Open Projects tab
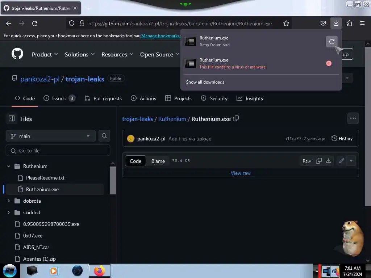 pyautogui.click(x=178, y=98)
